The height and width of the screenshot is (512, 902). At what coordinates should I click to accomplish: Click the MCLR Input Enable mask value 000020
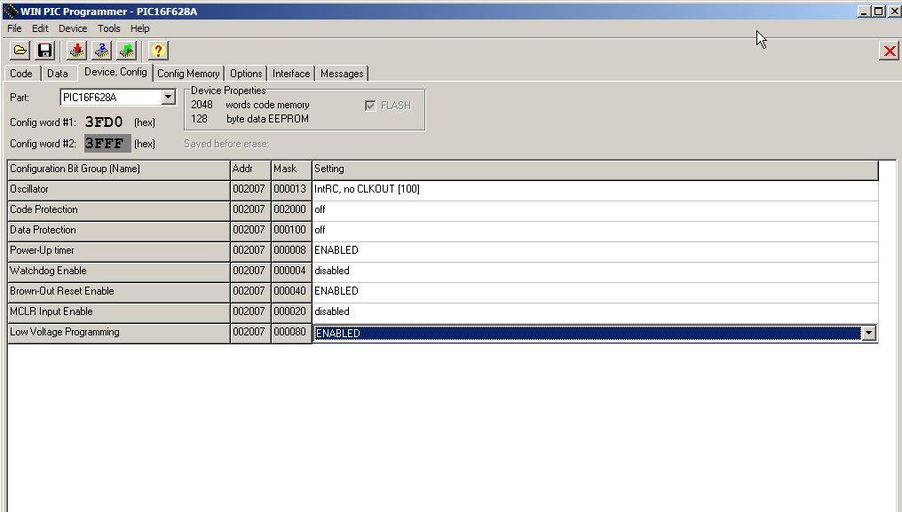point(290,311)
